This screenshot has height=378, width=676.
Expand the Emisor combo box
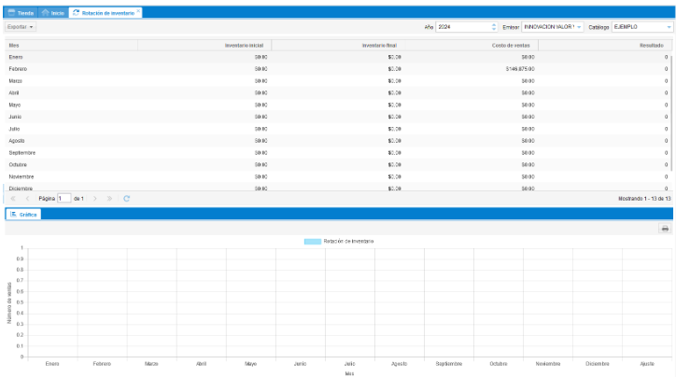pos(579,27)
